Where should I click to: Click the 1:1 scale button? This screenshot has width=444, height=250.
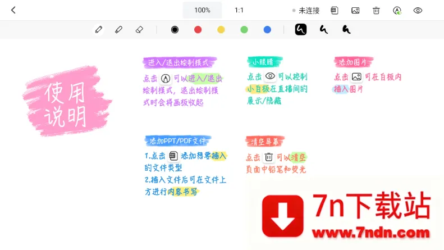click(x=239, y=10)
